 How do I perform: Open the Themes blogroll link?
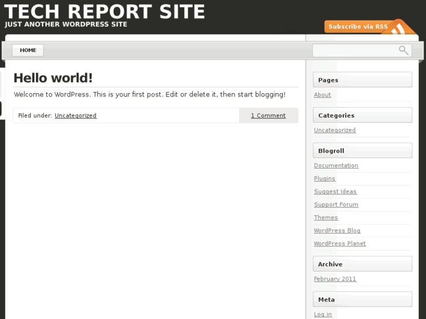click(x=326, y=218)
